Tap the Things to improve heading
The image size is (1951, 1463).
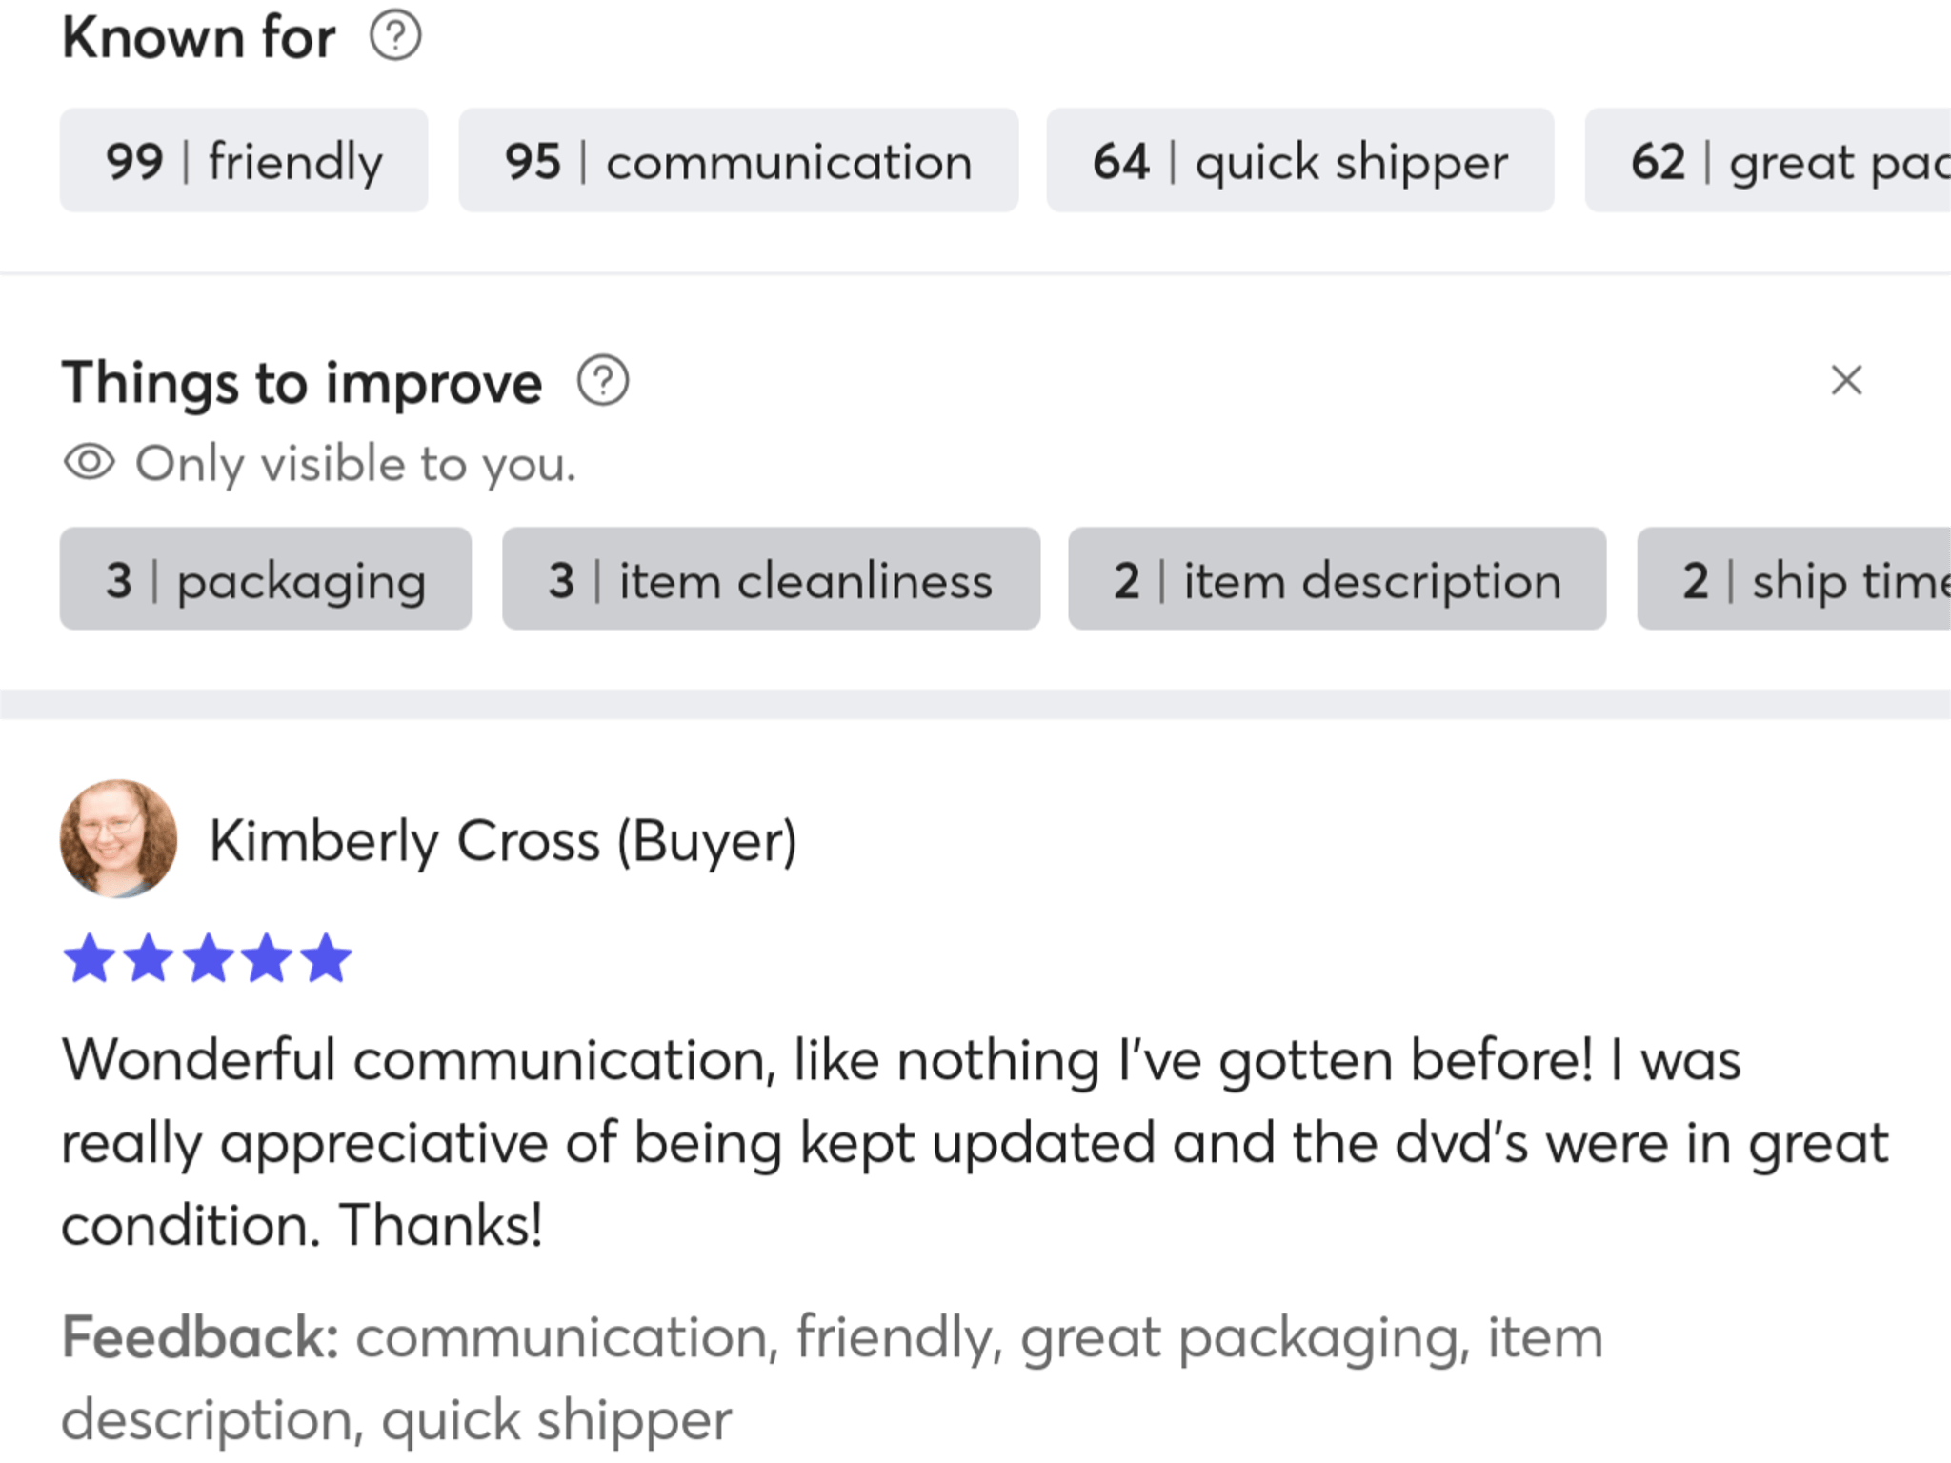coord(302,383)
